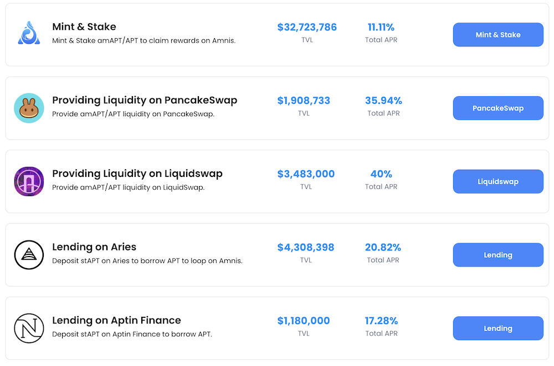The width and height of the screenshot is (554, 366).
Task: Click the Lending on Aptin Finance title
Action: (x=116, y=320)
